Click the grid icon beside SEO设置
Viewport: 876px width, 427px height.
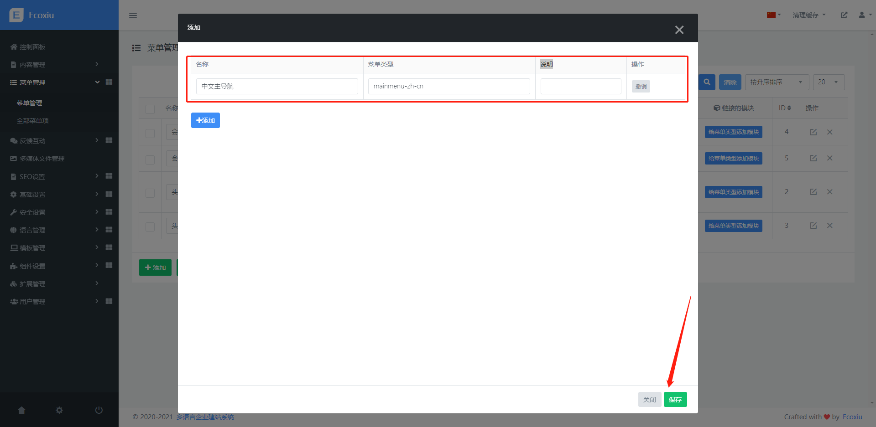coord(109,176)
